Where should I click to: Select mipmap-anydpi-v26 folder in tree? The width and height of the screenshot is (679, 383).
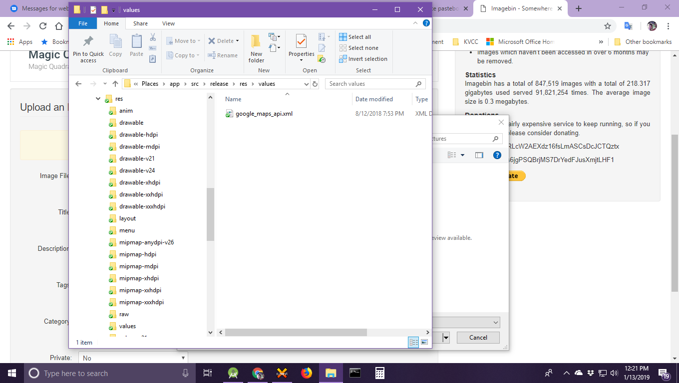point(146,242)
